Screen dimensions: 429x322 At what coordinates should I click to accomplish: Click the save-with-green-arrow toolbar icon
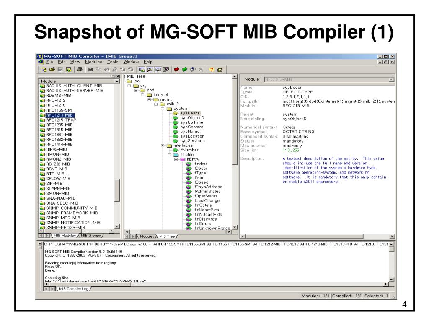68,70
